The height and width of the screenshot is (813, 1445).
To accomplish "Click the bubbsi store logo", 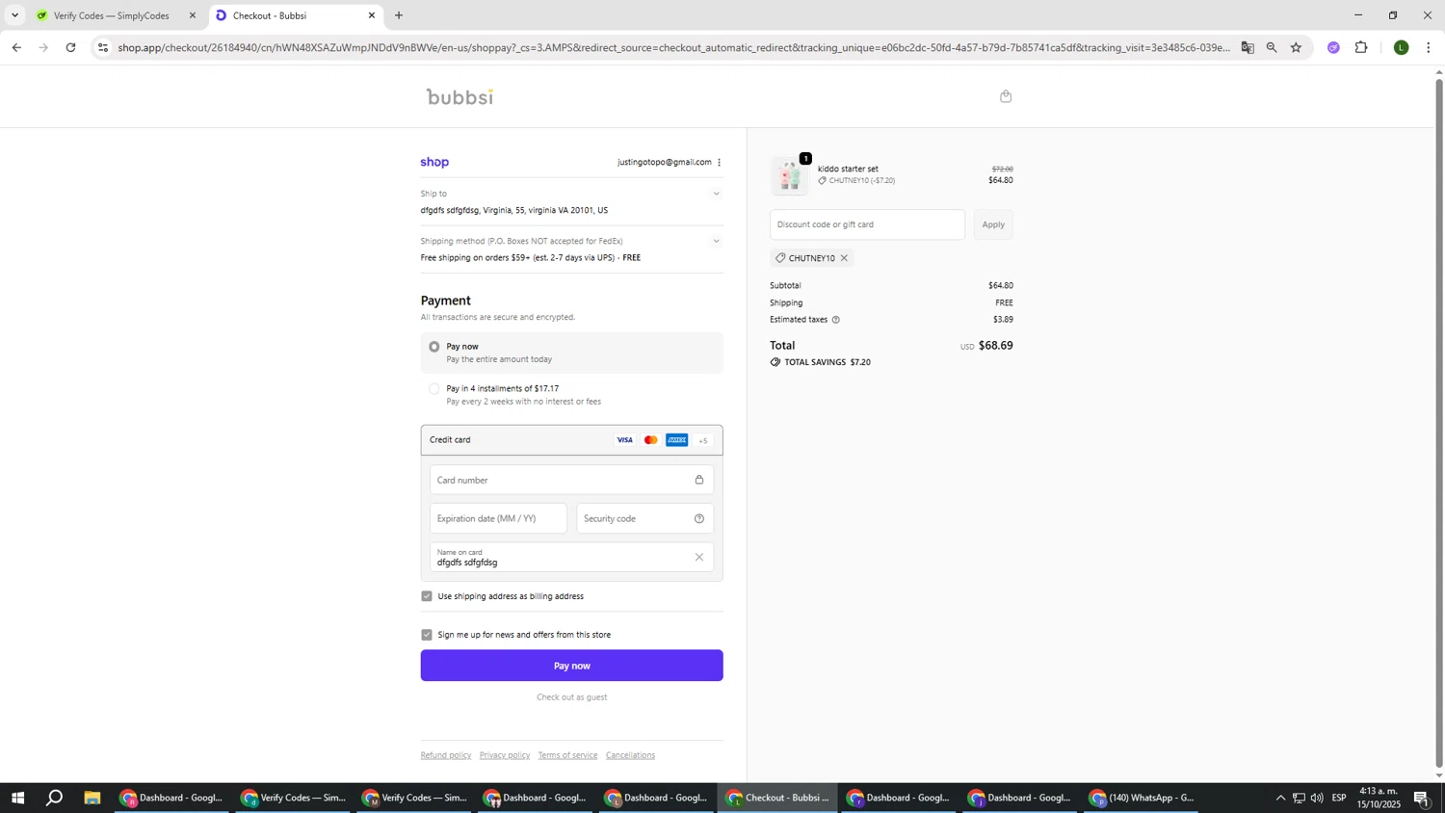I will [x=460, y=96].
